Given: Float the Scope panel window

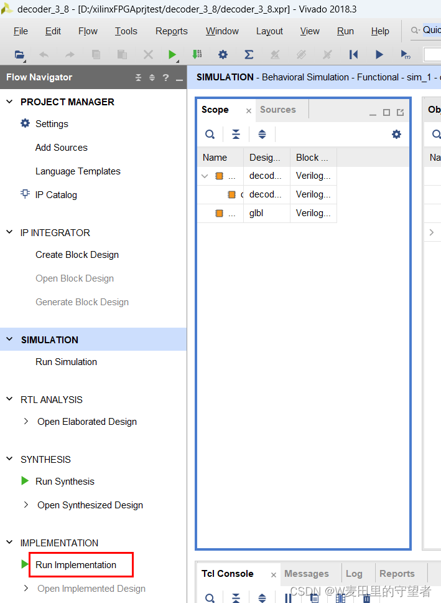Looking at the screenshot, I should (x=401, y=112).
